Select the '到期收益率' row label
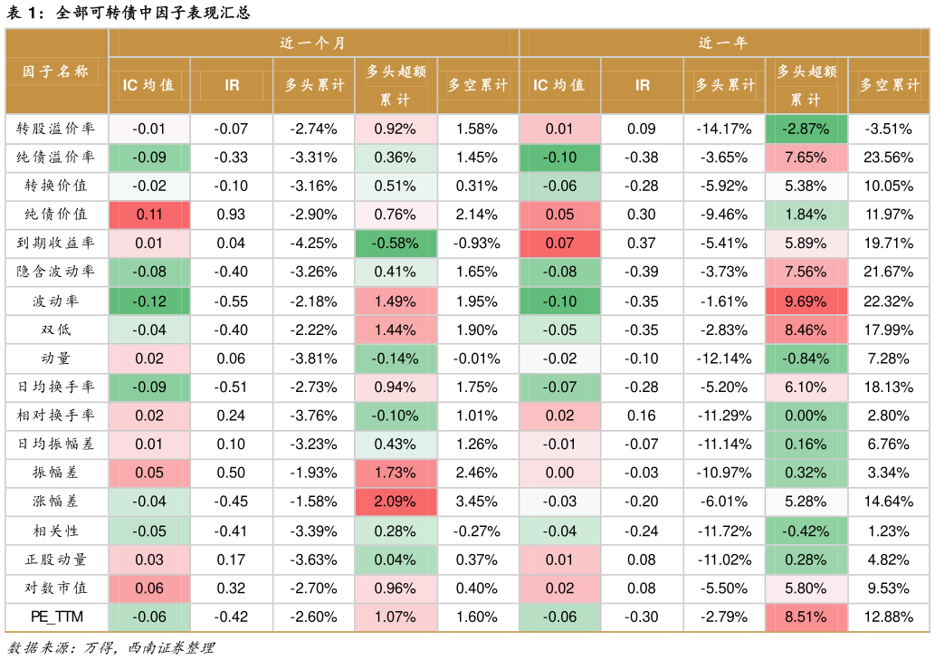Viewport: 935px width, 660px height. click(x=56, y=243)
